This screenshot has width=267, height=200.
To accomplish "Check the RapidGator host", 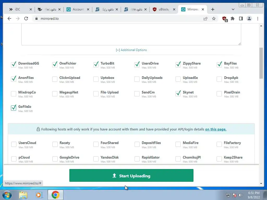I will [137, 159].
